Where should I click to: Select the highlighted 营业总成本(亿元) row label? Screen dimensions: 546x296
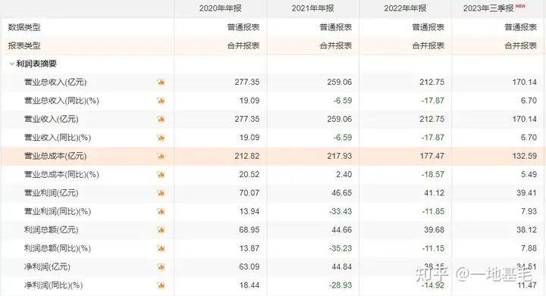tap(55, 156)
